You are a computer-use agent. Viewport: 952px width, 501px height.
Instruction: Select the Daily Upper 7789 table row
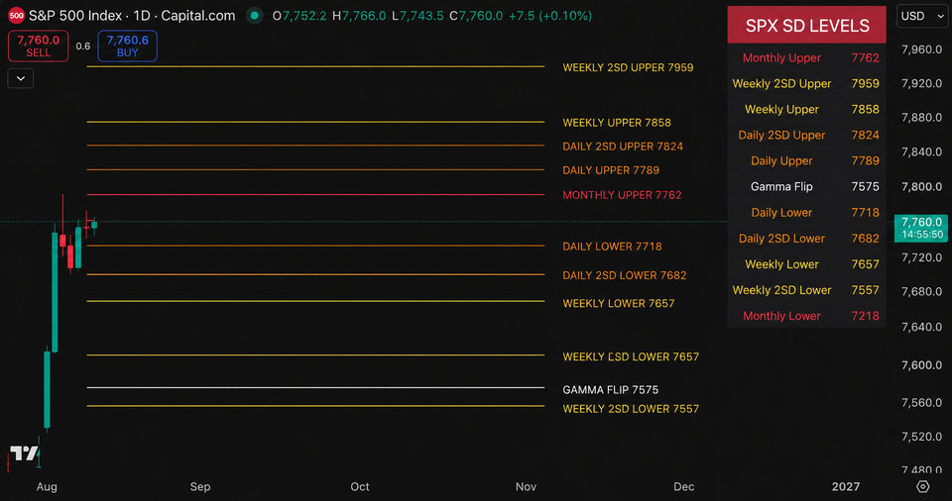[x=807, y=160]
